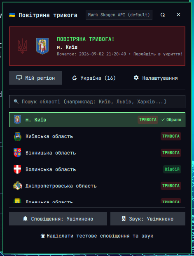Send test notification via Надіслати тестове сповіщення
194x256 pixels.
tap(97, 236)
